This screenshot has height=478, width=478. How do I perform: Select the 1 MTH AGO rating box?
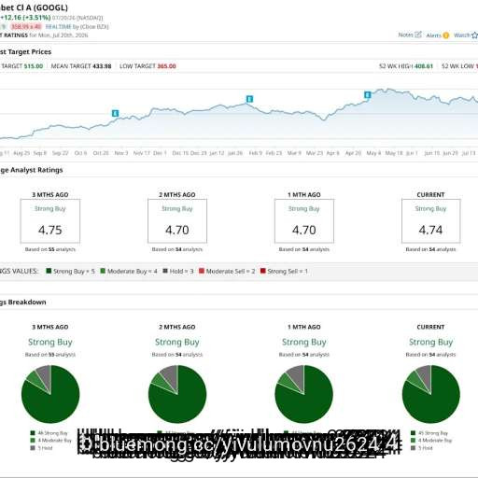tap(304, 221)
